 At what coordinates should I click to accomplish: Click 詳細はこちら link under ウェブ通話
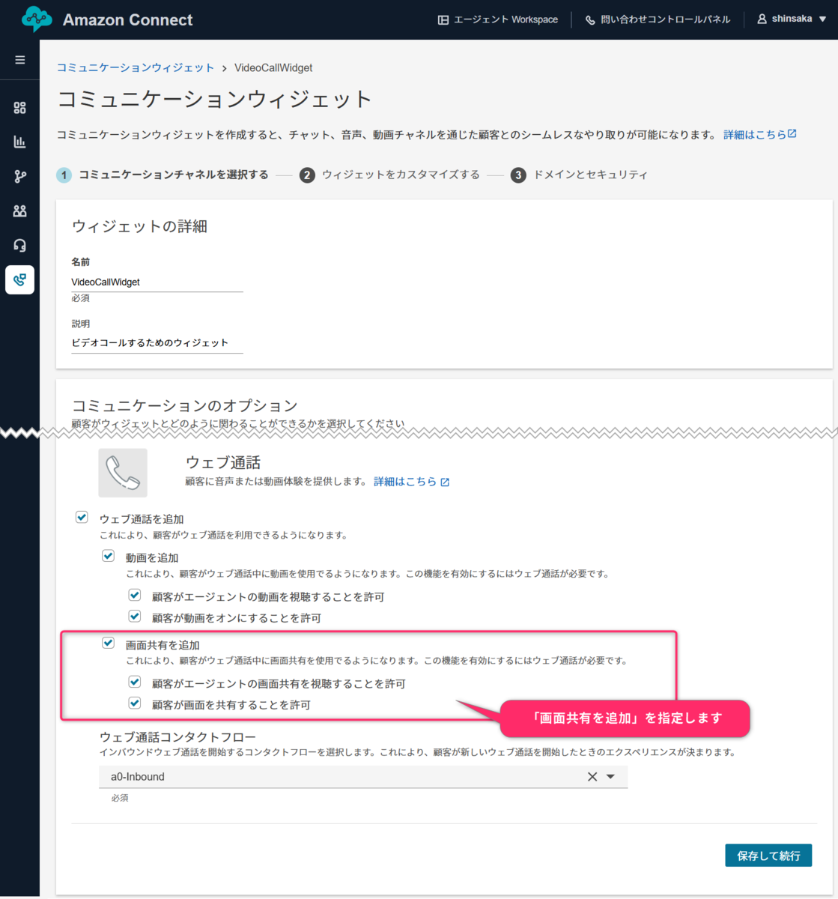pos(405,482)
